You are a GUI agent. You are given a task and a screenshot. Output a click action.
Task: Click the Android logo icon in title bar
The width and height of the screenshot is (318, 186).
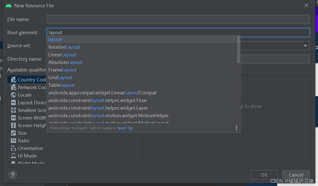click(x=9, y=6)
